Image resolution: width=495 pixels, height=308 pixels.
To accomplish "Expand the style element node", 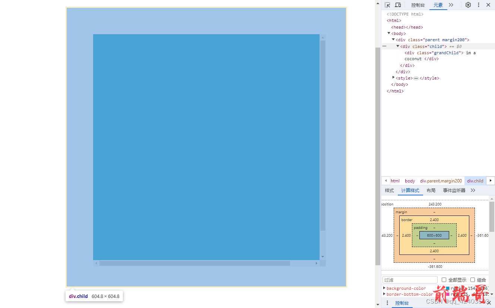I will [393, 78].
